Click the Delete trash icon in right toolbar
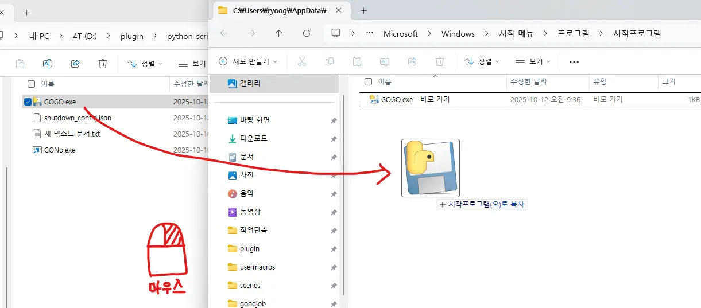Image resolution: width=701 pixels, height=308 pixels. (440, 61)
